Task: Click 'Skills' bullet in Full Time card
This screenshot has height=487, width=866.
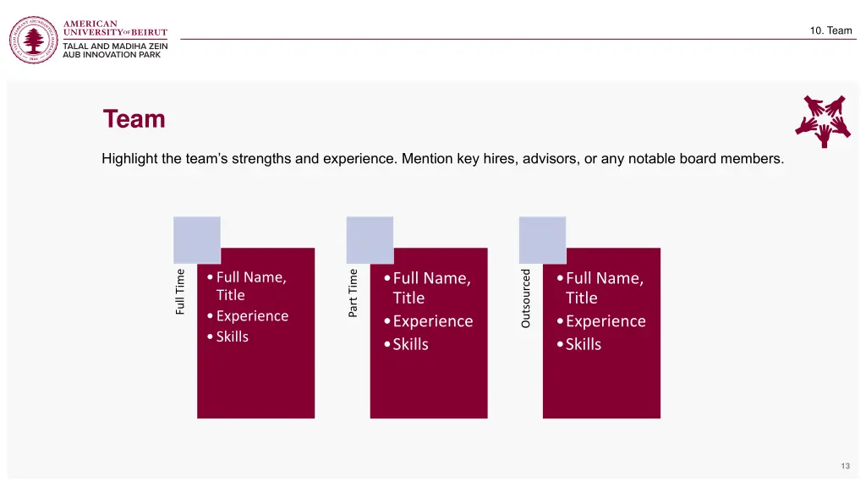Action: (x=232, y=337)
